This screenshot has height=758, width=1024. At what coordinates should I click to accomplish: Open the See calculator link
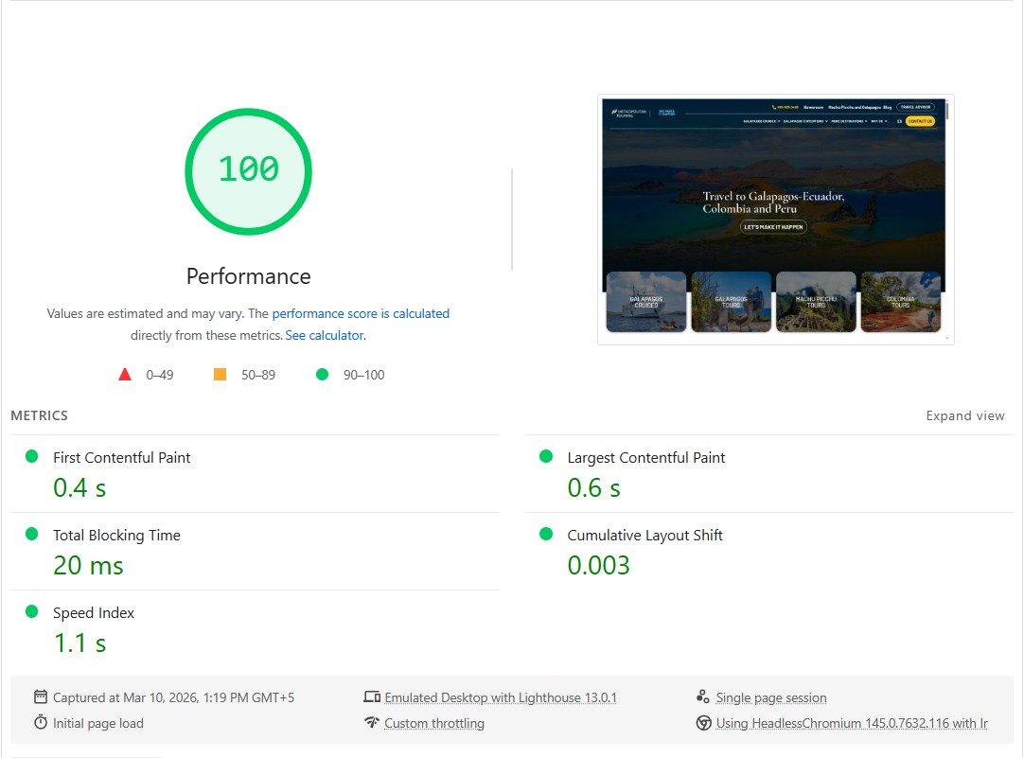click(325, 335)
